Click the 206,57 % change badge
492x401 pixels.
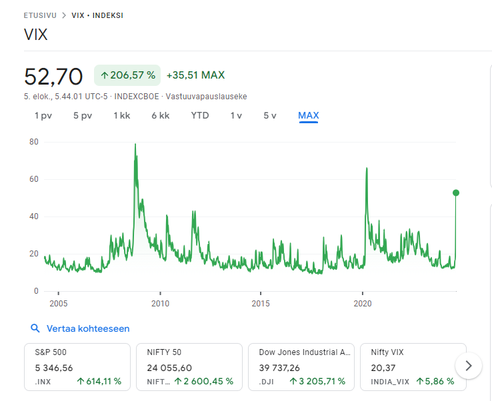pyautogui.click(x=127, y=75)
